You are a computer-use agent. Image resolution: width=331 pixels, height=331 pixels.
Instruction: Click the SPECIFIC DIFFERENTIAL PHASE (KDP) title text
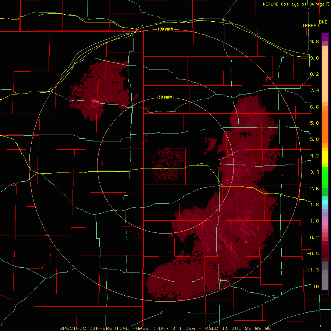(x=115, y=328)
